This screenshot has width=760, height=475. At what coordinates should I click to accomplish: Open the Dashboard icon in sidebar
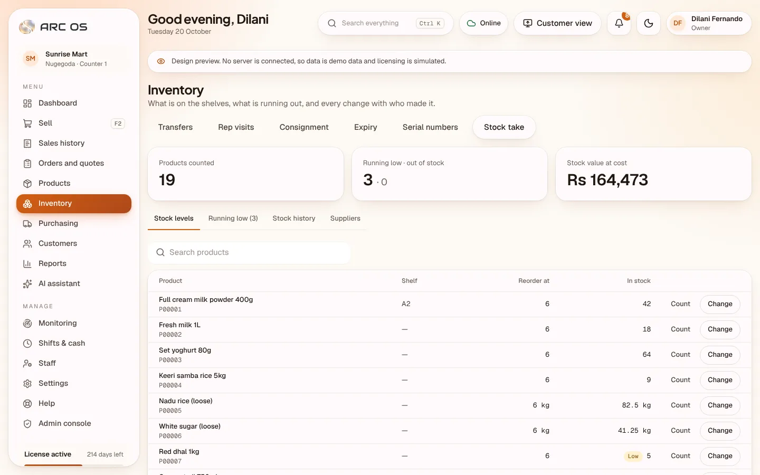pyautogui.click(x=27, y=103)
